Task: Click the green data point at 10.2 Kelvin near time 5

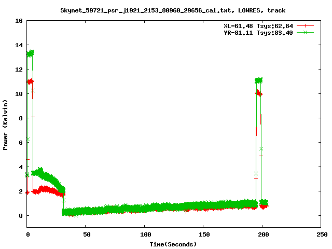Action: [33, 91]
